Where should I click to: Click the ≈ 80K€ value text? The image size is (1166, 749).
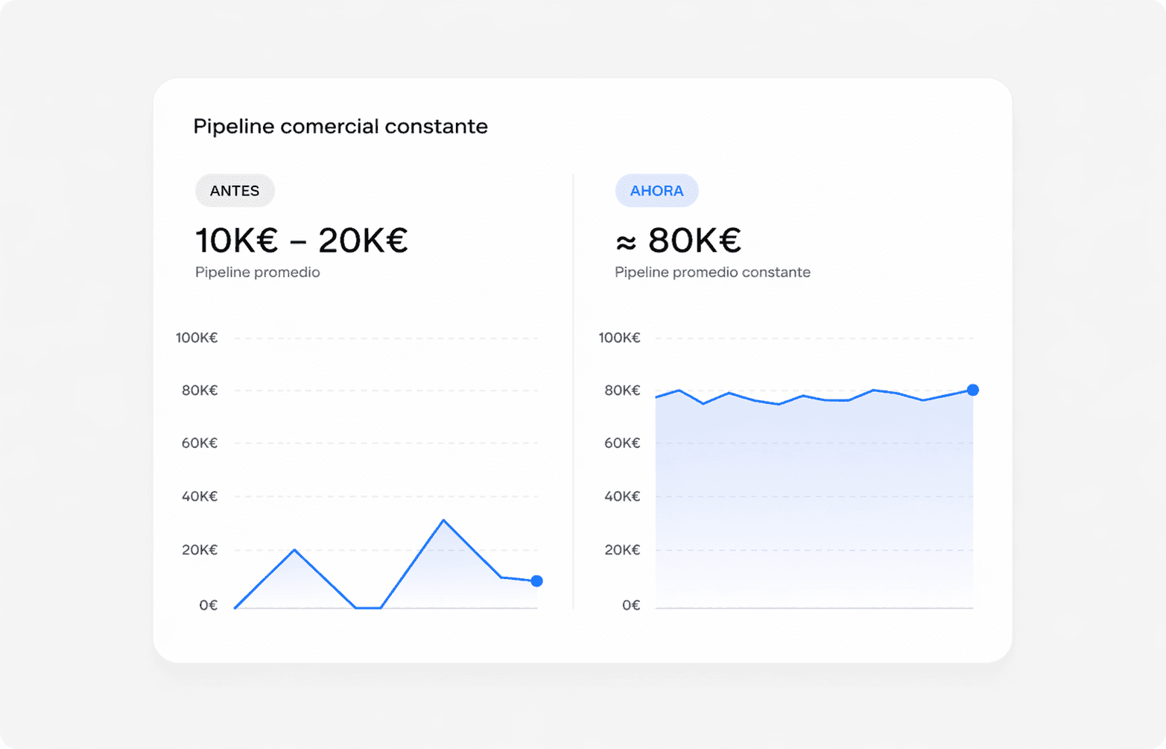pos(677,239)
